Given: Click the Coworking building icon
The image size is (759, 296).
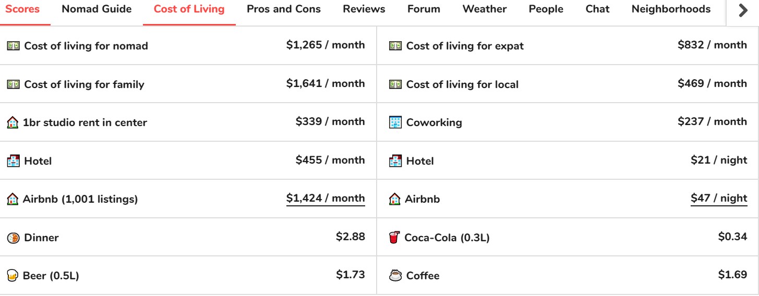Looking at the screenshot, I should tap(395, 122).
